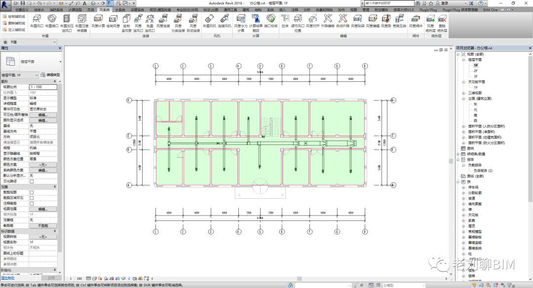Click the 视图比例 1 : 100 field
This screenshot has width=533, height=288.
[43, 87]
